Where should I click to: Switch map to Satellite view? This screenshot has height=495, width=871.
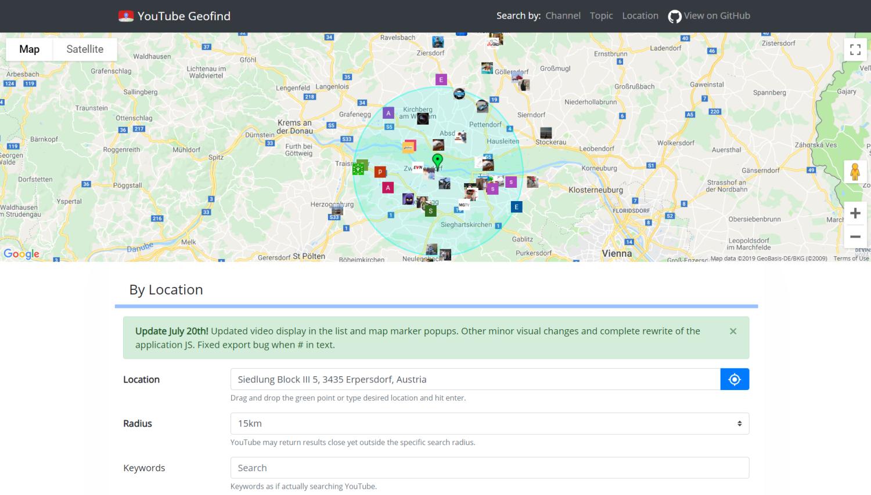tap(85, 49)
